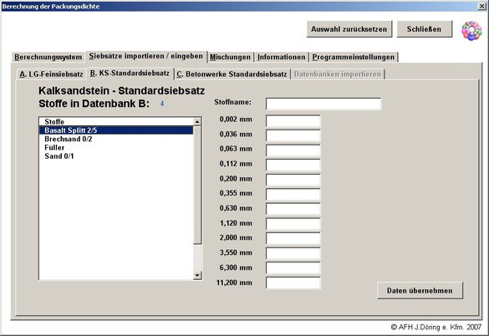The image size is (489, 336).
Task: Select C. Betonwerke Standardsiebsatz sub-tab
Action: [232, 74]
